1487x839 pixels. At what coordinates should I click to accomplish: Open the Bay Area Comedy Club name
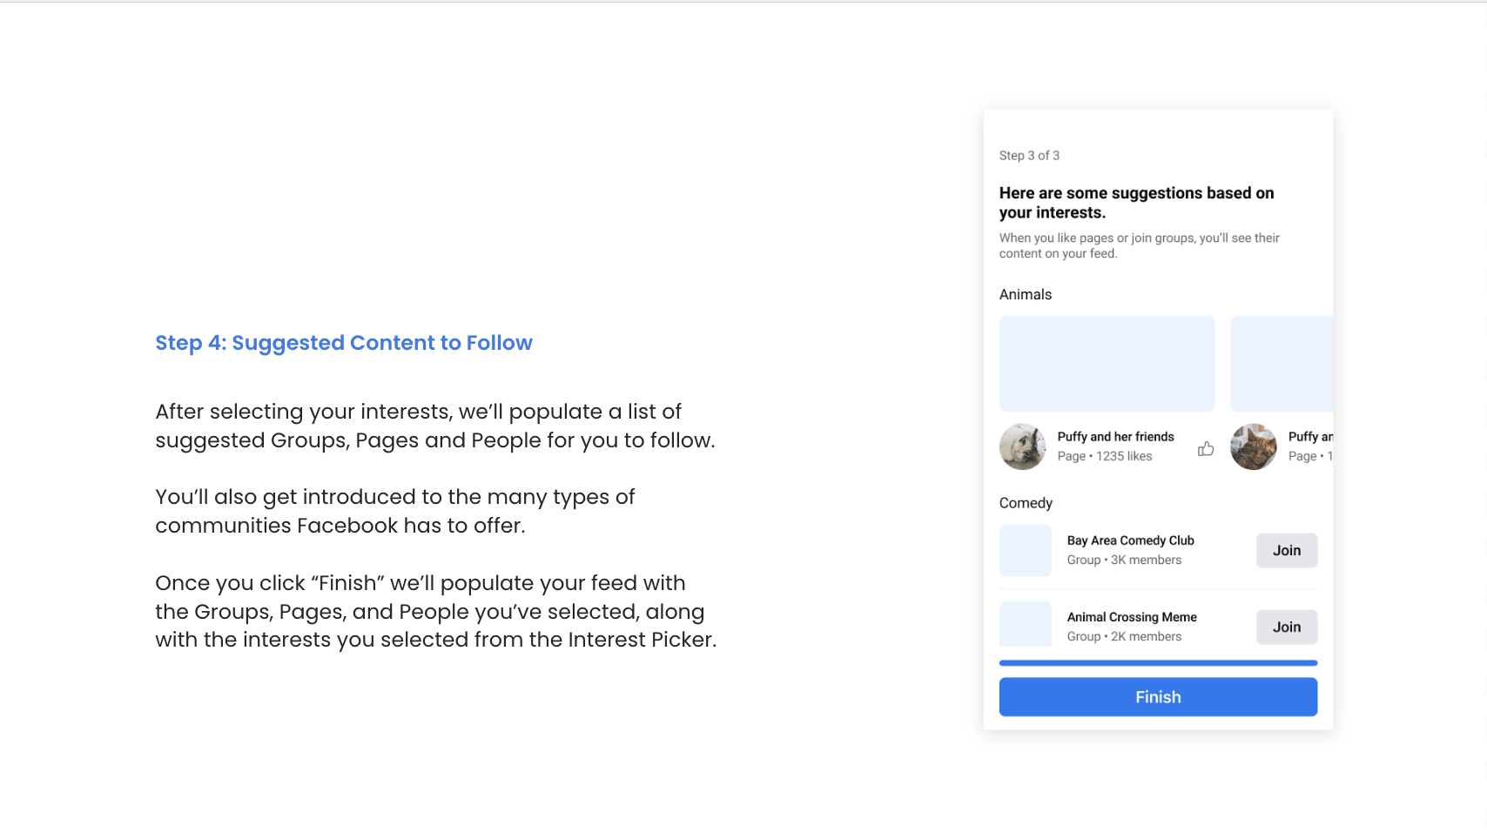(1130, 540)
